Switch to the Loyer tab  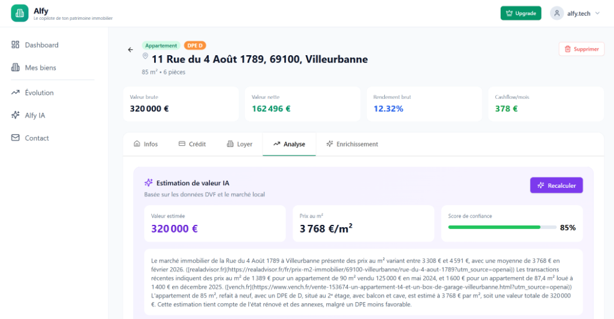240,144
